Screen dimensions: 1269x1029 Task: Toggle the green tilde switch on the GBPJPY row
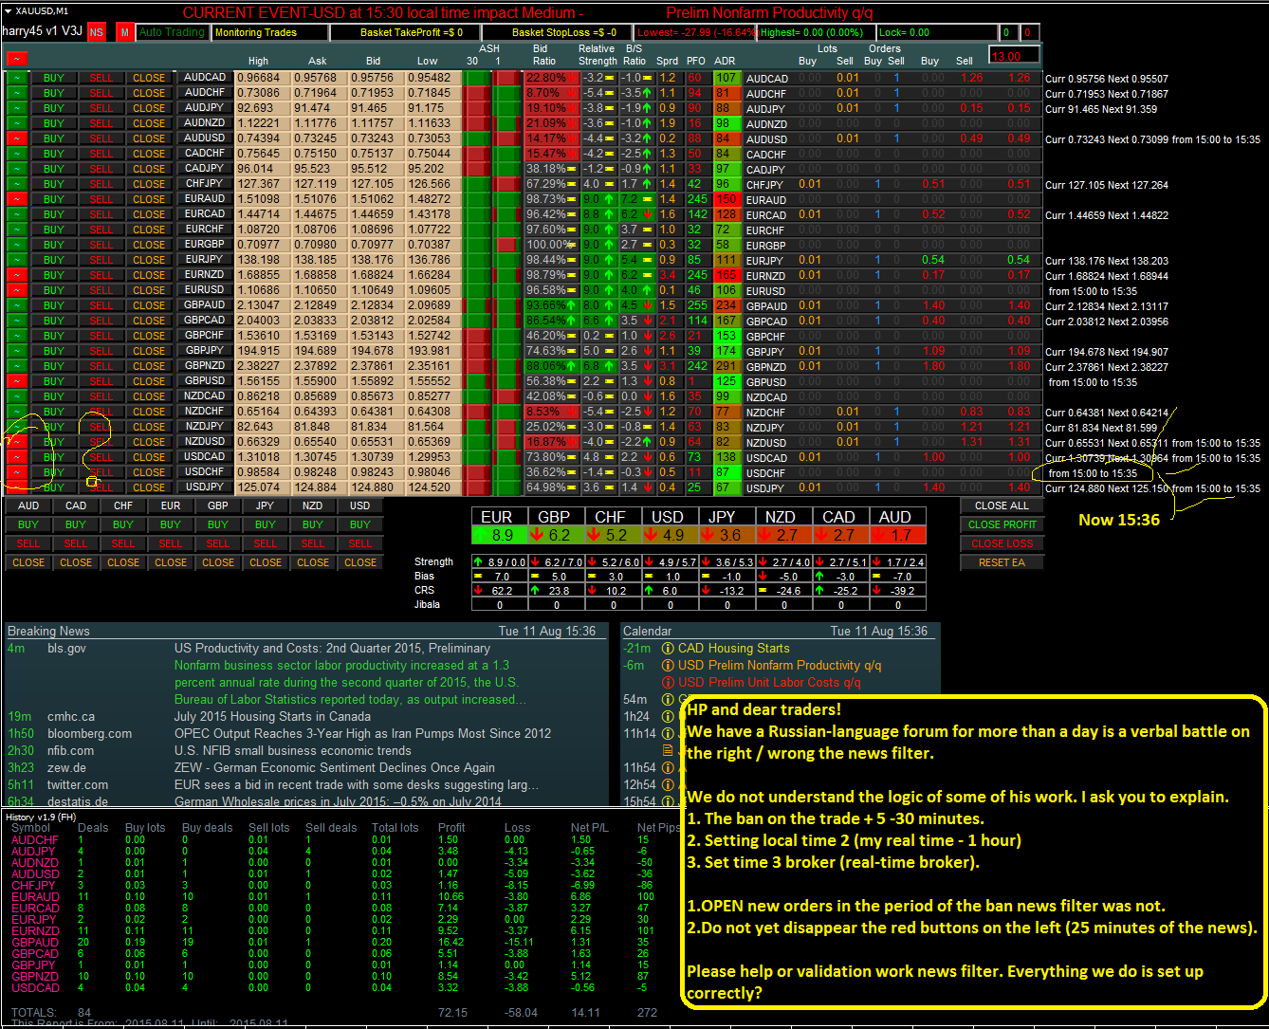point(17,351)
